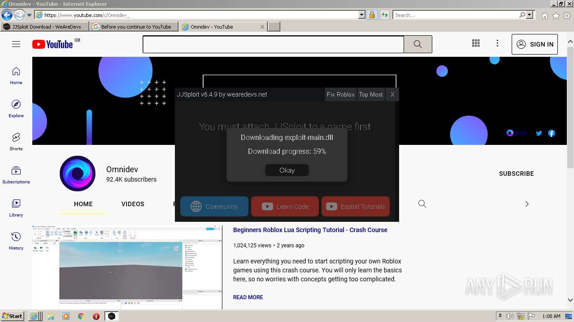The image size is (574, 322).
Task: Expand the IE search provider dropdown
Action: tap(530, 15)
